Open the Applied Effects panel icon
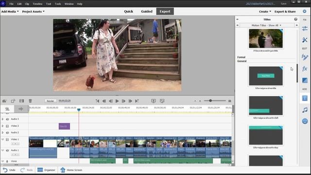The width and height of the screenshot is (311, 175). (x=305, y=57)
